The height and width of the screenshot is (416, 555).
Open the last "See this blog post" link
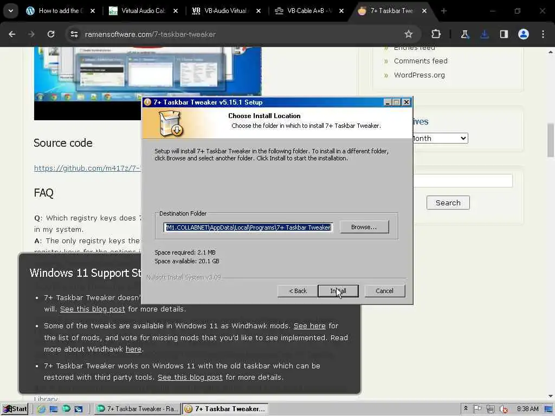[x=190, y=378]
